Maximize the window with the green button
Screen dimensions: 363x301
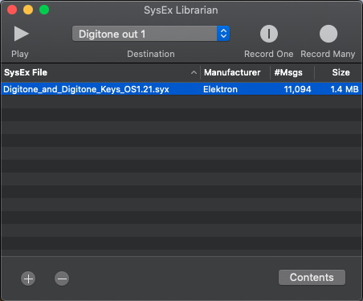[44, 10]
